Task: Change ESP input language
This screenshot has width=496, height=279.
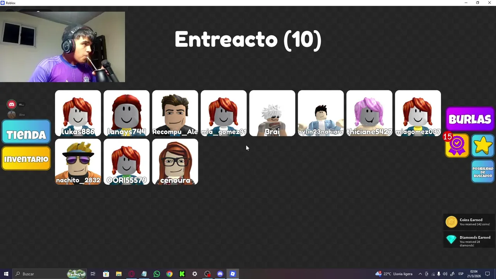Action: coord(461,274)
